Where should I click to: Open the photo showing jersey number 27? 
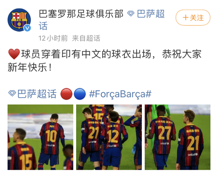point(178,137)
